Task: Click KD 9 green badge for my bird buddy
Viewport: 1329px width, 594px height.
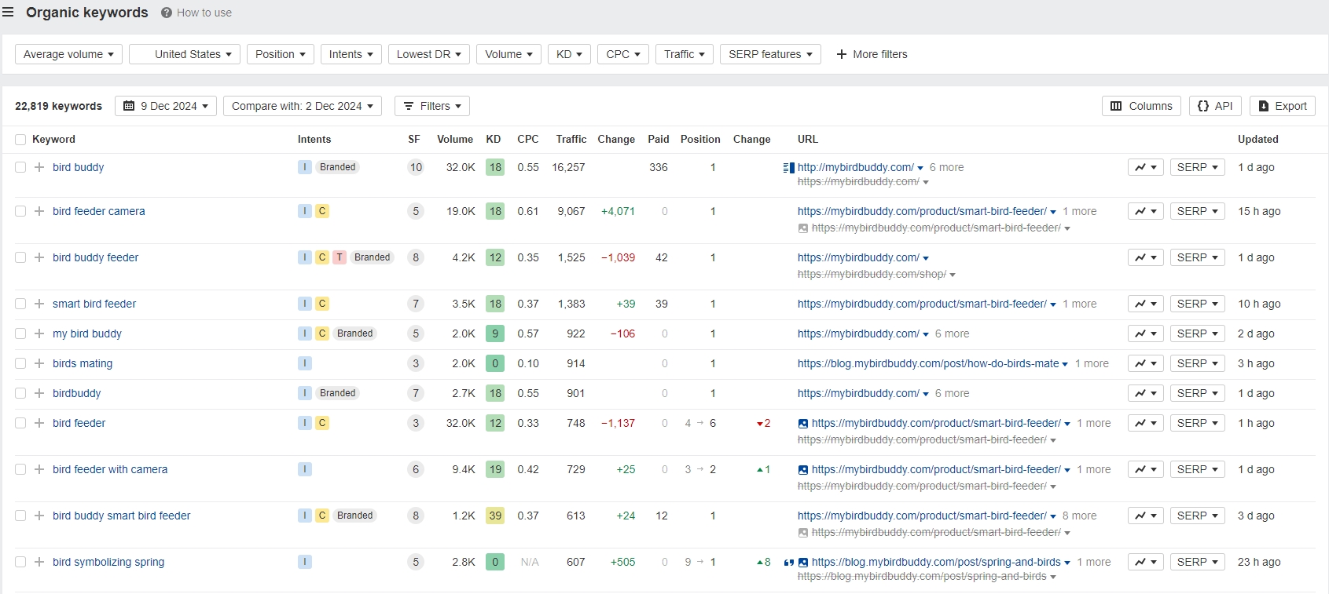Action: (495, 333)
